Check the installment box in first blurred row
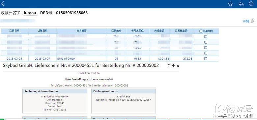The width and height of the screenshot is (257, 120). pyautogui.click(x=206, y=36)
